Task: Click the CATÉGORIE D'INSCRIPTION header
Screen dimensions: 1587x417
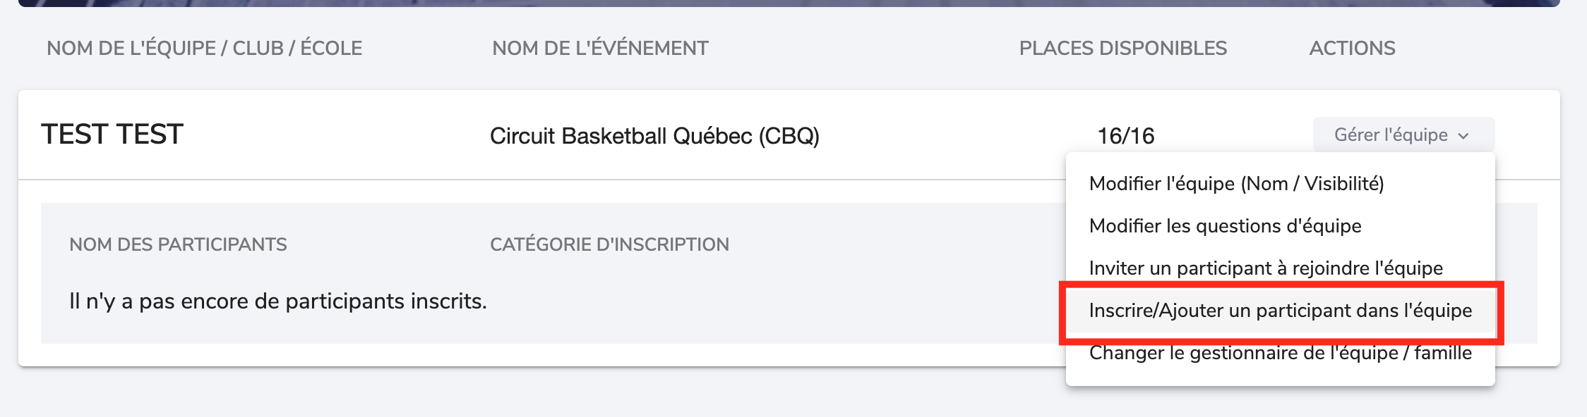Action: [x=609, y=244]
